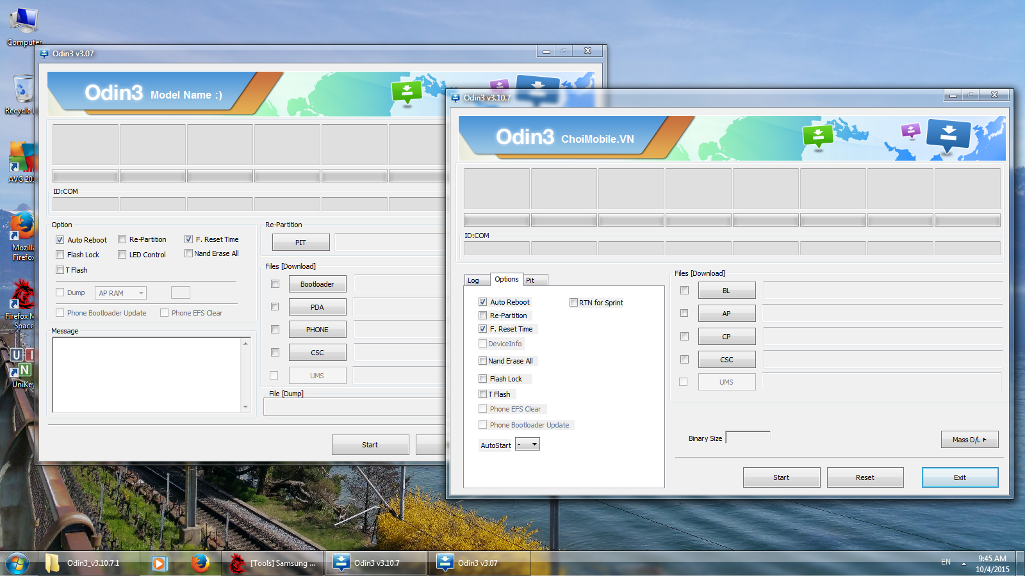
Task: Click Start in the Odin3 v3.10.7 window
Action: [x=782, y=477]
